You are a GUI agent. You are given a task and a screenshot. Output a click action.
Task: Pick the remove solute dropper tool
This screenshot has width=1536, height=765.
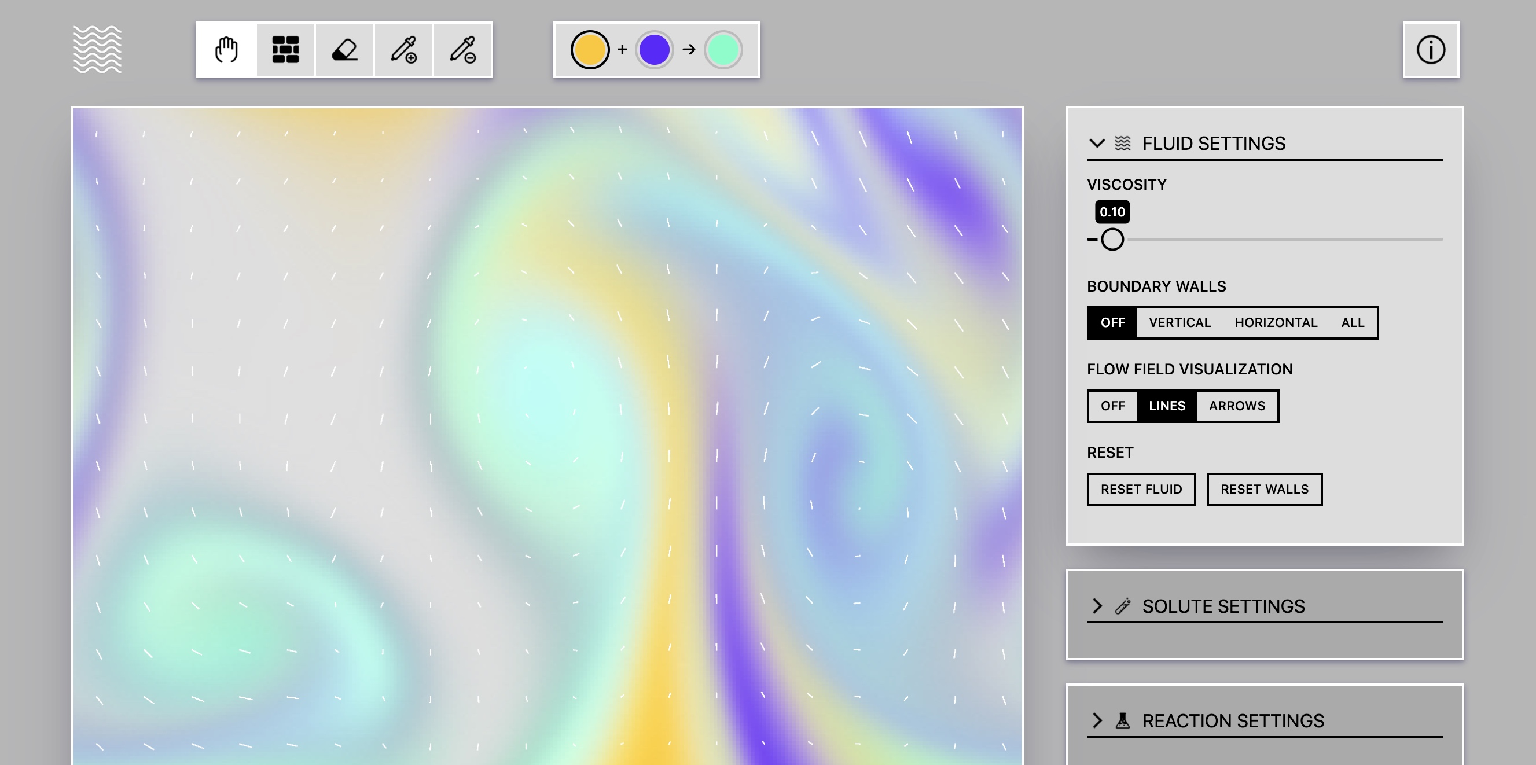click(462, 50)
